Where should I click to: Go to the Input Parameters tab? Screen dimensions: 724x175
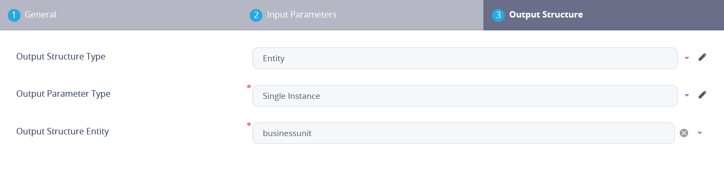coord(301,15)
